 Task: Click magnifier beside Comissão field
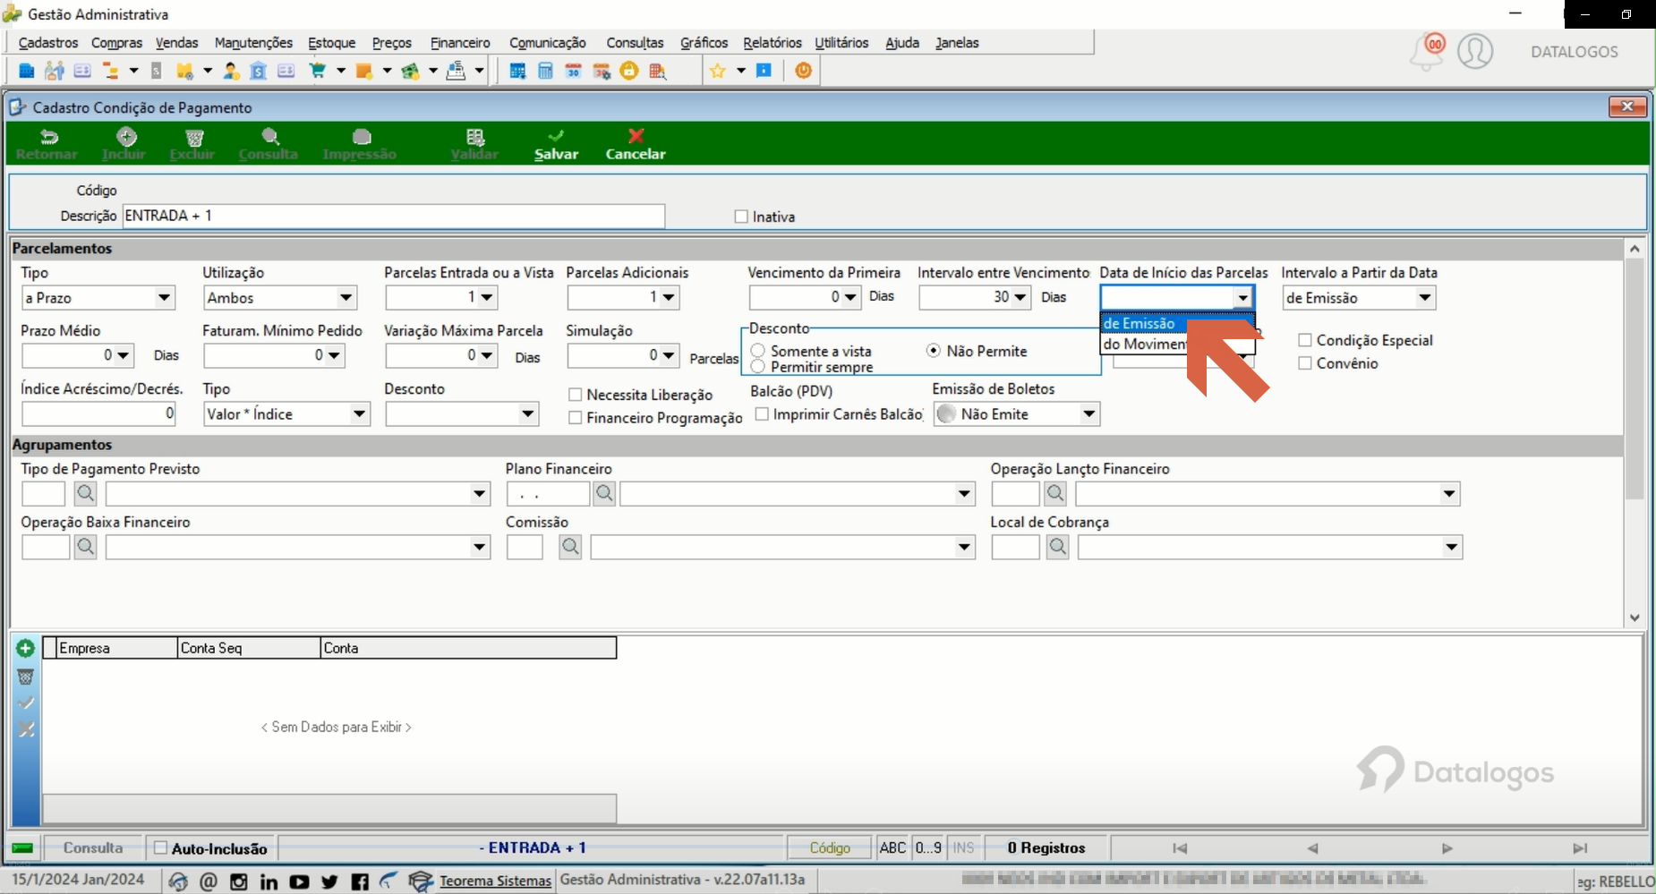coord(570,547)
